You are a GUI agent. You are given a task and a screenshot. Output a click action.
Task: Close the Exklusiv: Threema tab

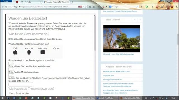(x=68, y=2)
